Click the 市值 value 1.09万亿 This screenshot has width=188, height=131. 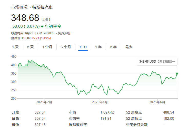tap(107, 112)
